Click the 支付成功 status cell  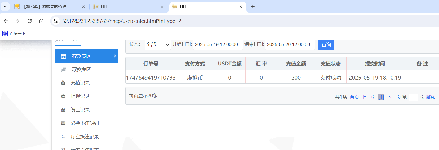pyautogui.click(x=331, y=78)
